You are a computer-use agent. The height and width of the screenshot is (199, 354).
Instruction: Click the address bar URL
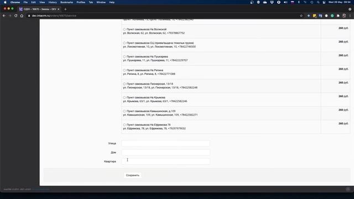[54, 16]
